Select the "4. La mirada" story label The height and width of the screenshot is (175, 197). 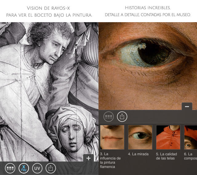coord(138,154)
